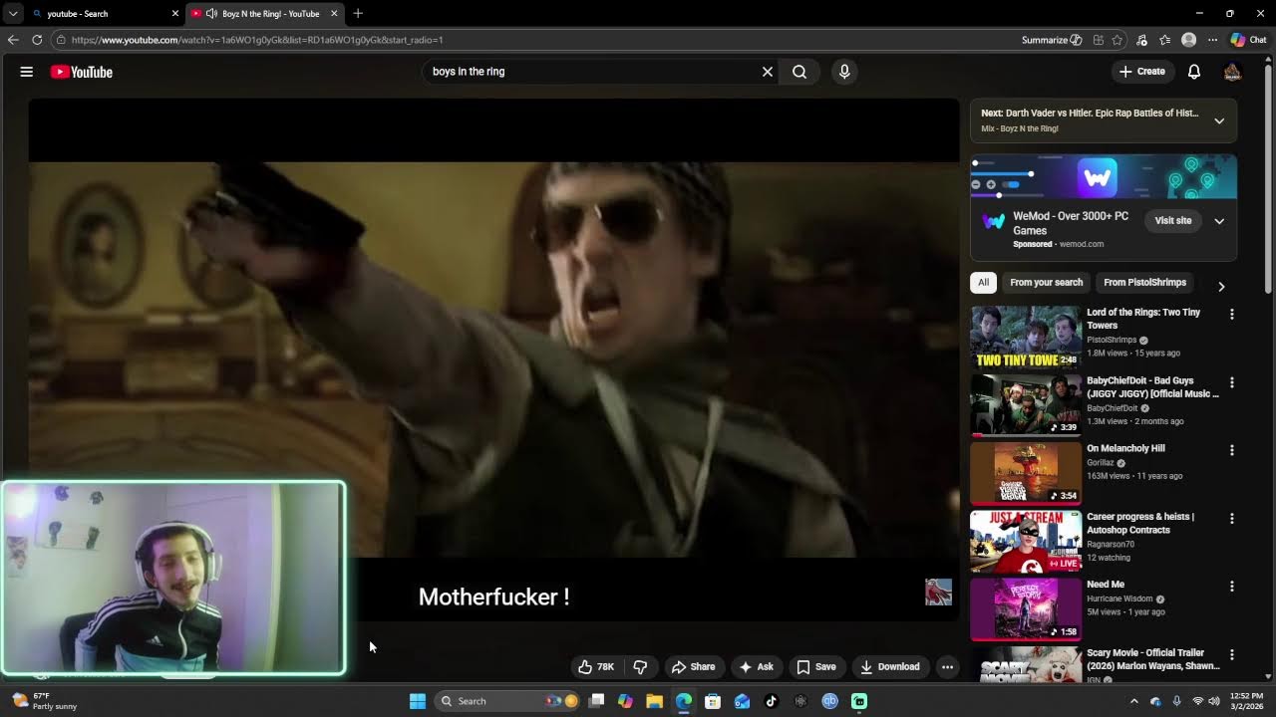Go back in the browser
The image size is (1276, 717).
(x=13, y=40)
